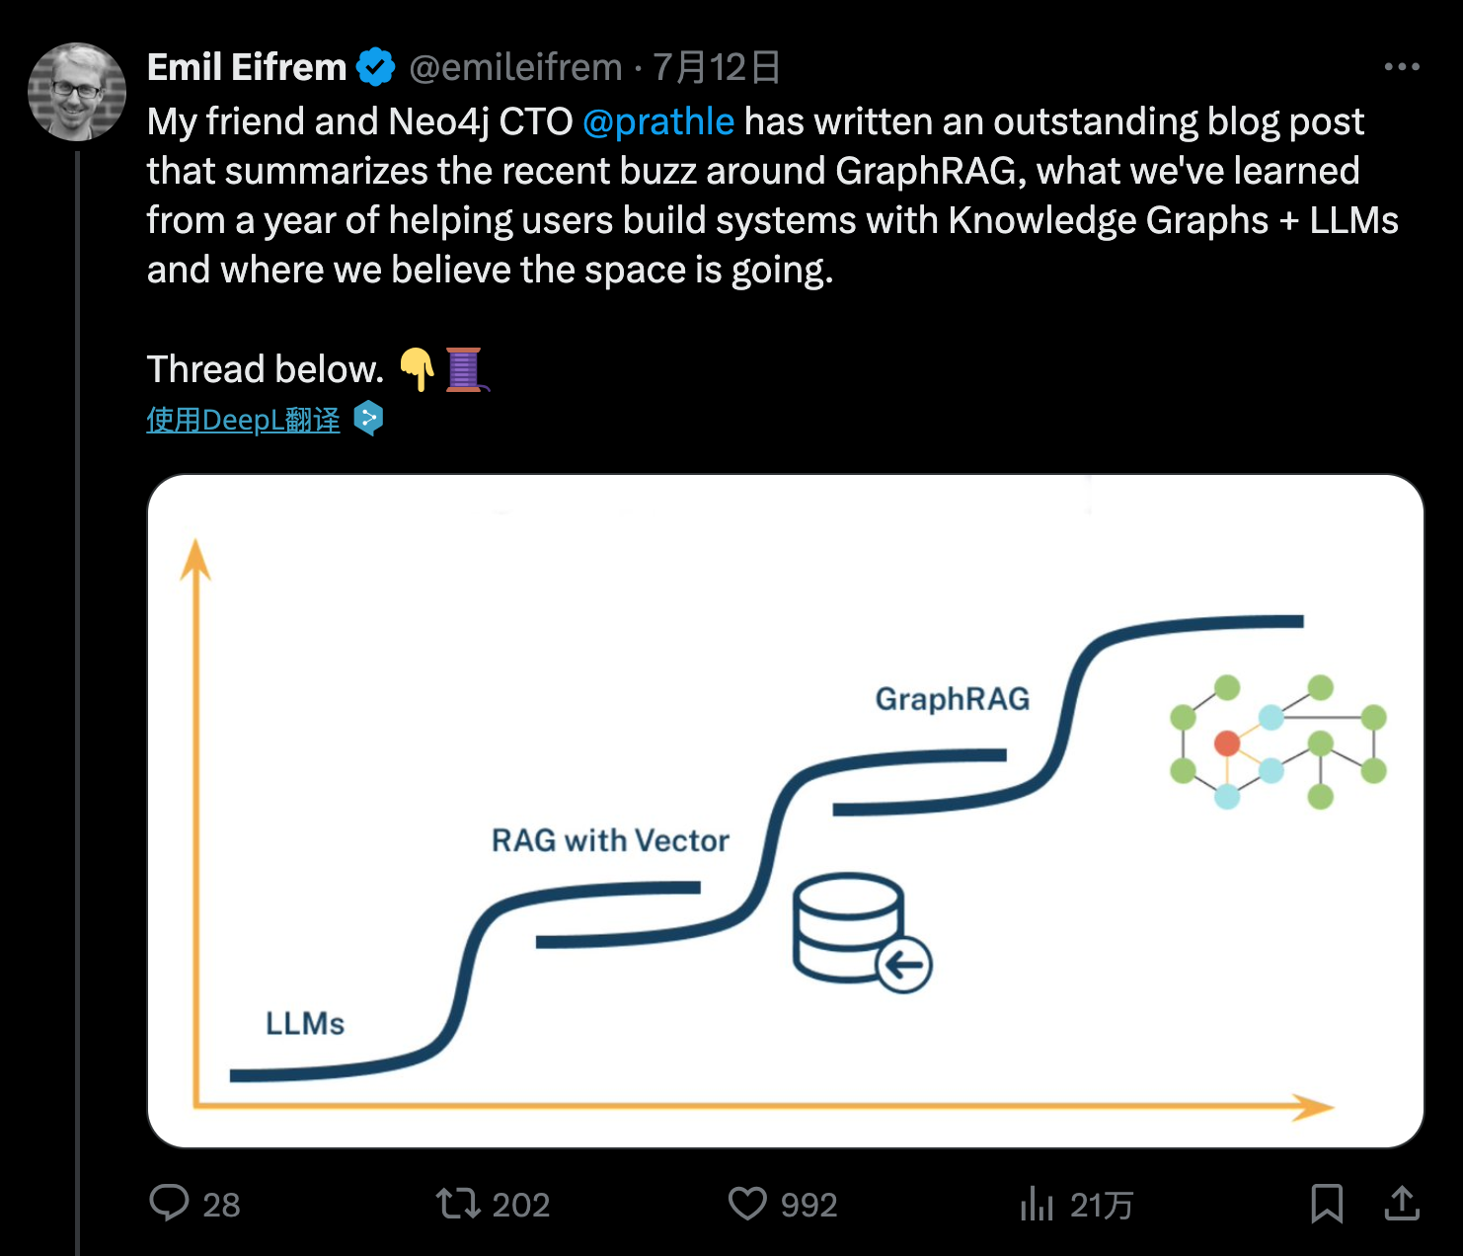Image resolution: width=1463 pixels, height=1256 pixels.
Task: Open the more options ellipsis menu
Action: [x=1401, y=67]
